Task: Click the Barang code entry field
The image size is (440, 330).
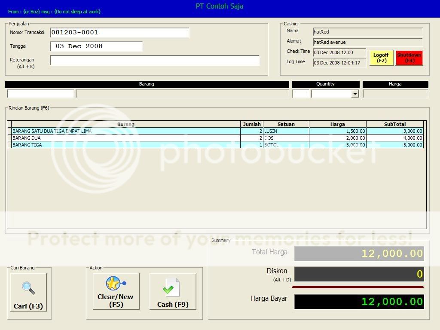Action: pyautogui.click(x=41, y=94)
